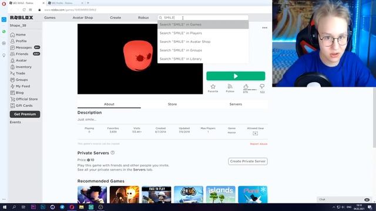
Task: Click the like/dislike vote ratio bar
Action: [250, 90]
